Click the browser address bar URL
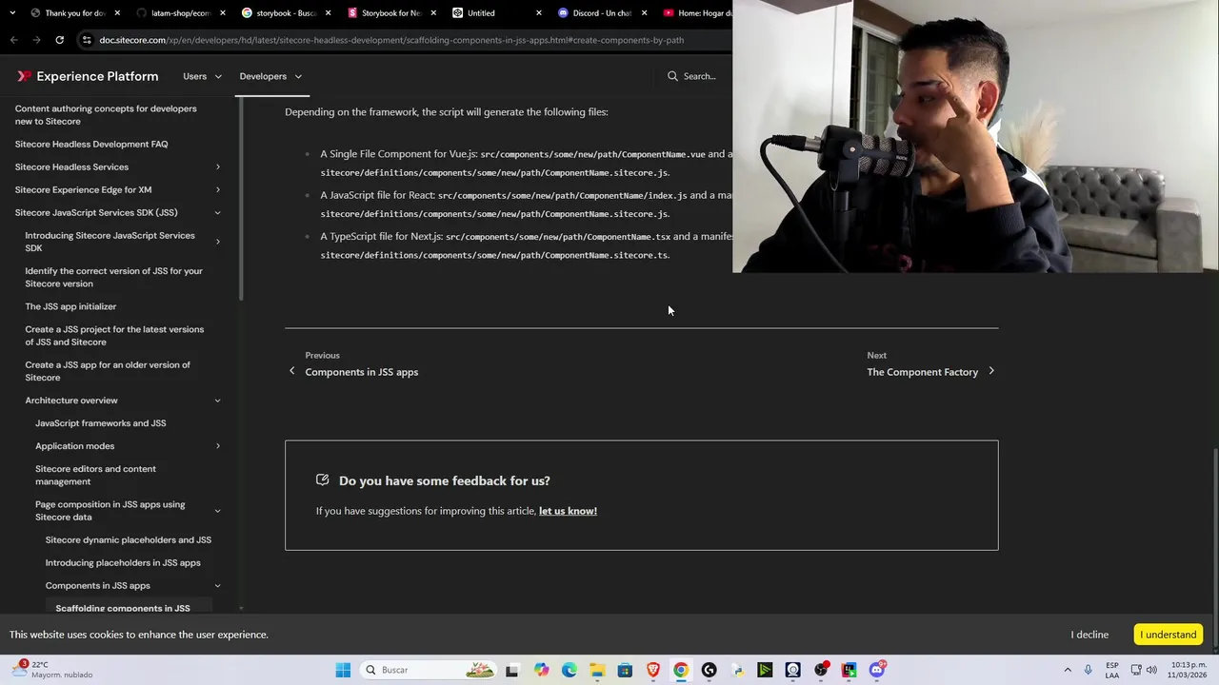The image size is (1219, 685). point(391,40)
